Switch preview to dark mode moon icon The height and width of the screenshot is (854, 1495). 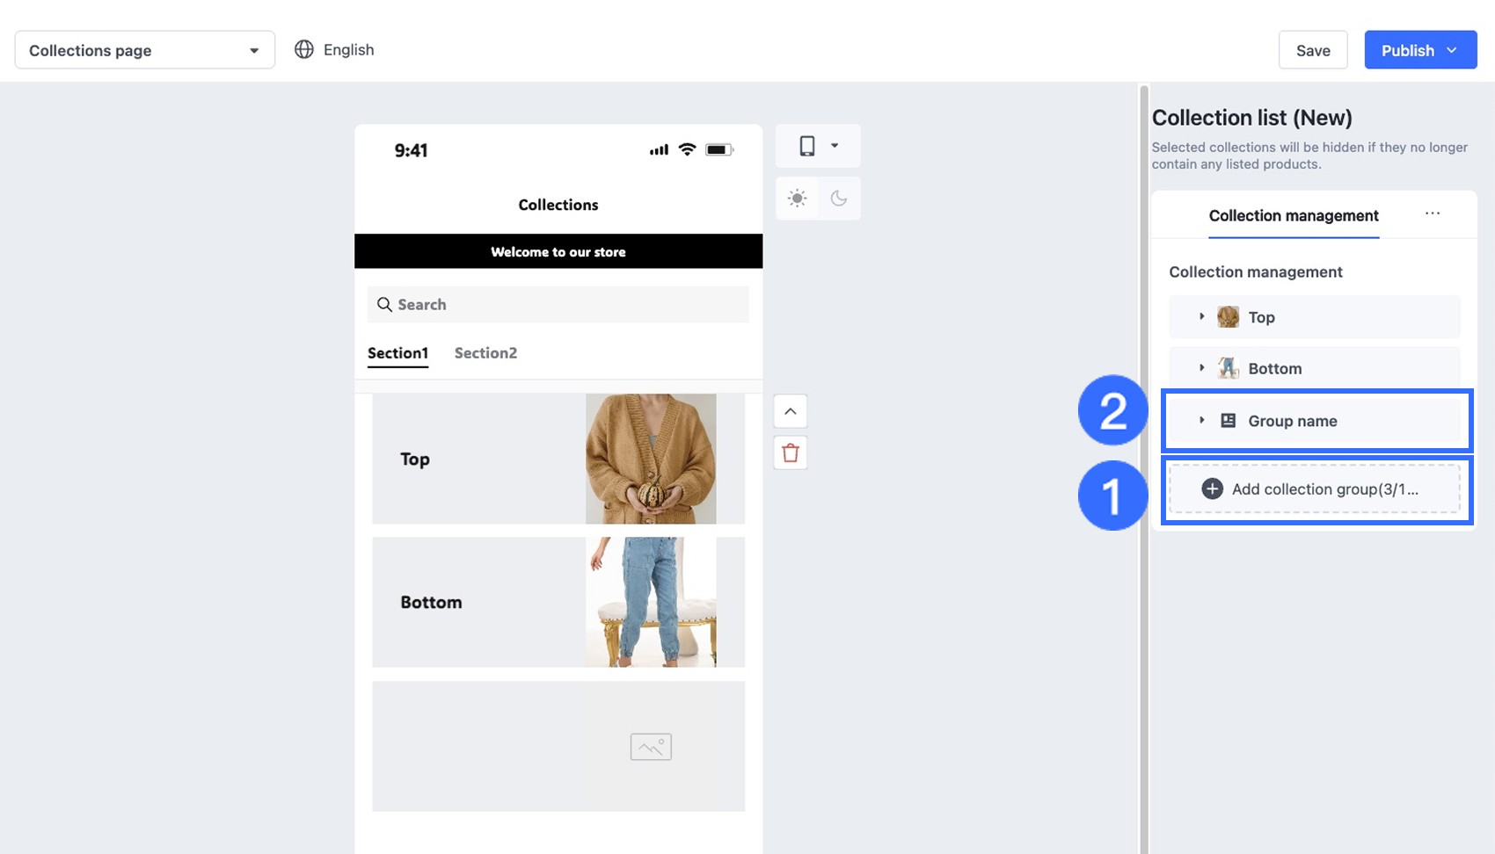pyautogui.click(x=839, y=199)
